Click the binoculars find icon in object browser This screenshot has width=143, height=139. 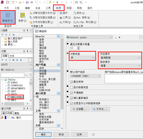coord(14,60)
